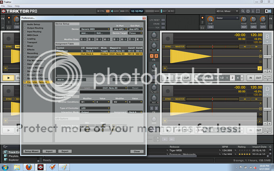Click Deck B volume fader handle
The height and width of the screenshot is (171, 274).
pyautogui.click(x=267, y=57)
